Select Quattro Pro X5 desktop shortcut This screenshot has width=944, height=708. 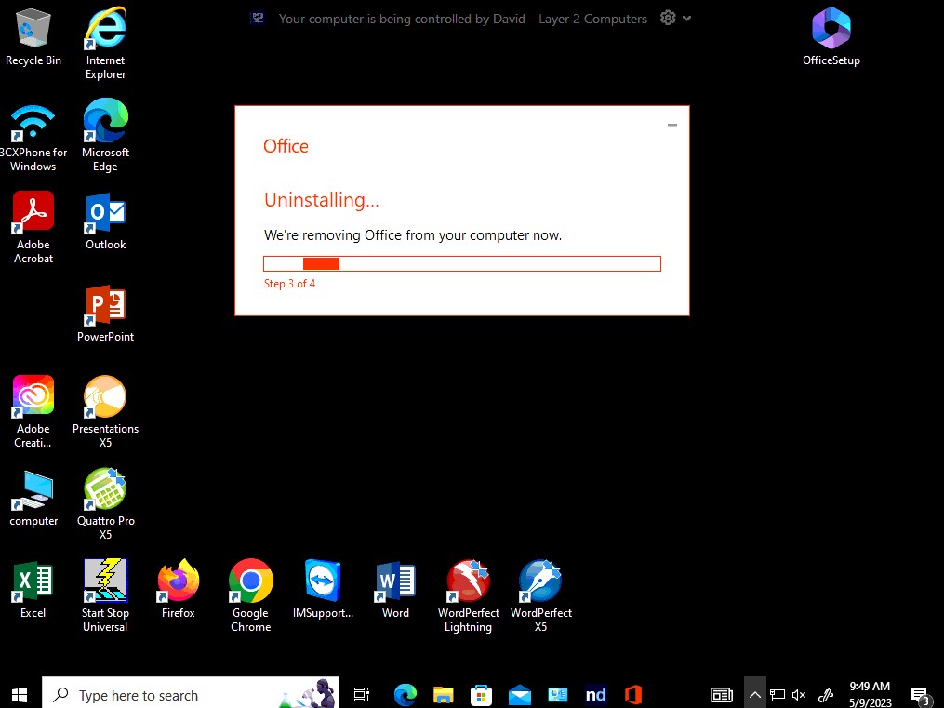[105, 504]
